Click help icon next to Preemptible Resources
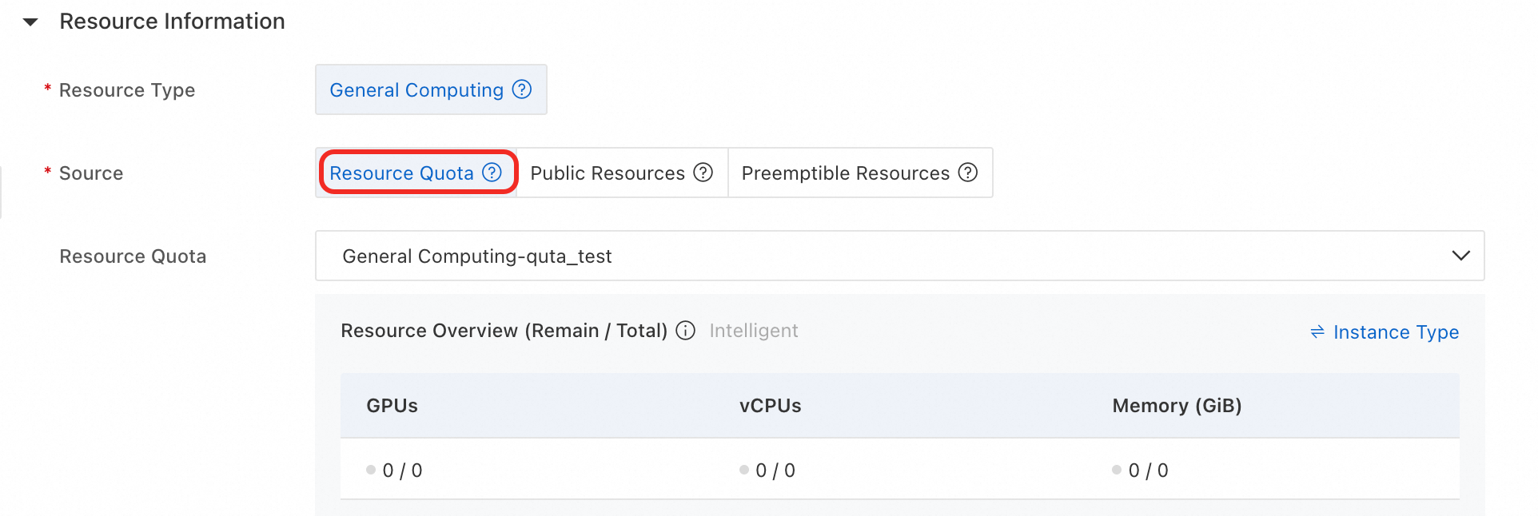 click(968, 173)
